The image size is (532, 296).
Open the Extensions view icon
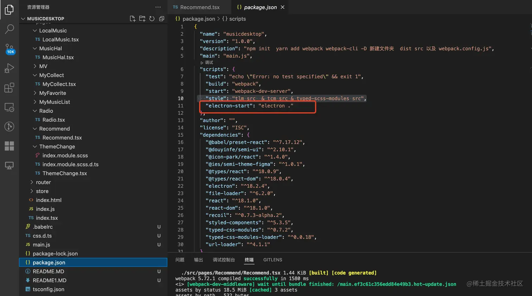9,88
